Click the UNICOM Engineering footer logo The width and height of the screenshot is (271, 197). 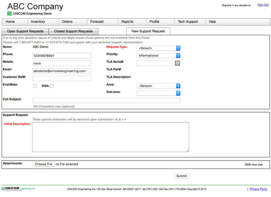click(x=18, y=189)
